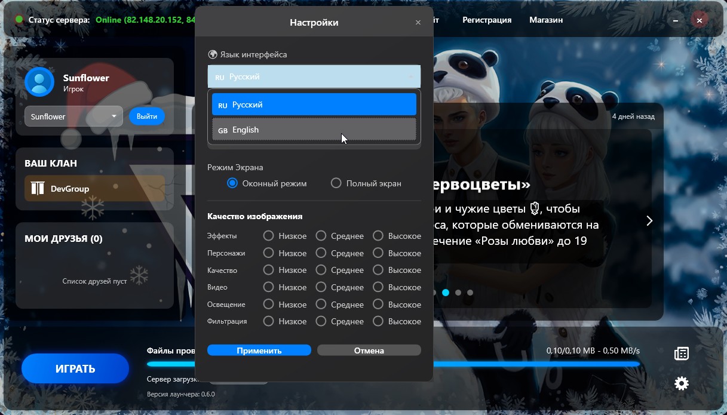Click the DevGroup clan emblem icon
This screenshot has width=727, height=415.
(x=38, y=189)
